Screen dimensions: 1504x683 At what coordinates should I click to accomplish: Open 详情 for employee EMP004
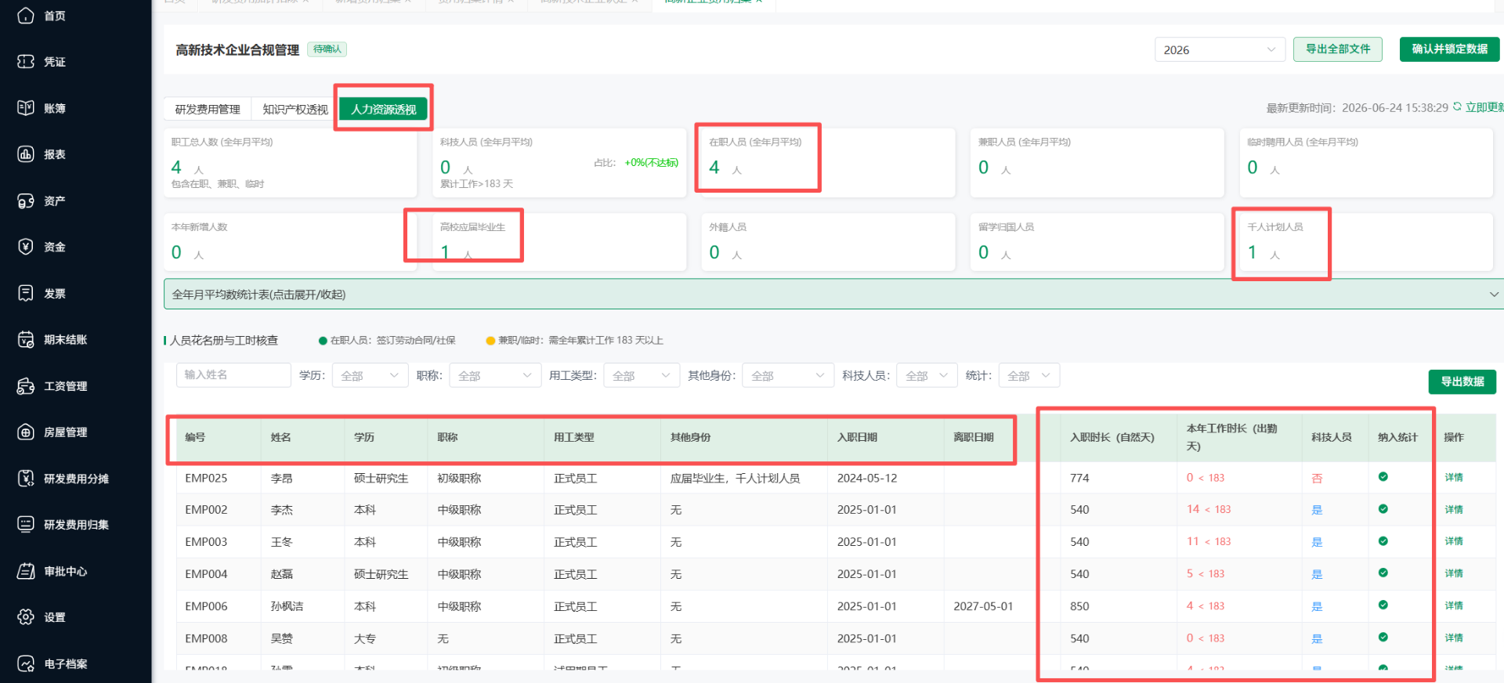coord(1454,573)
